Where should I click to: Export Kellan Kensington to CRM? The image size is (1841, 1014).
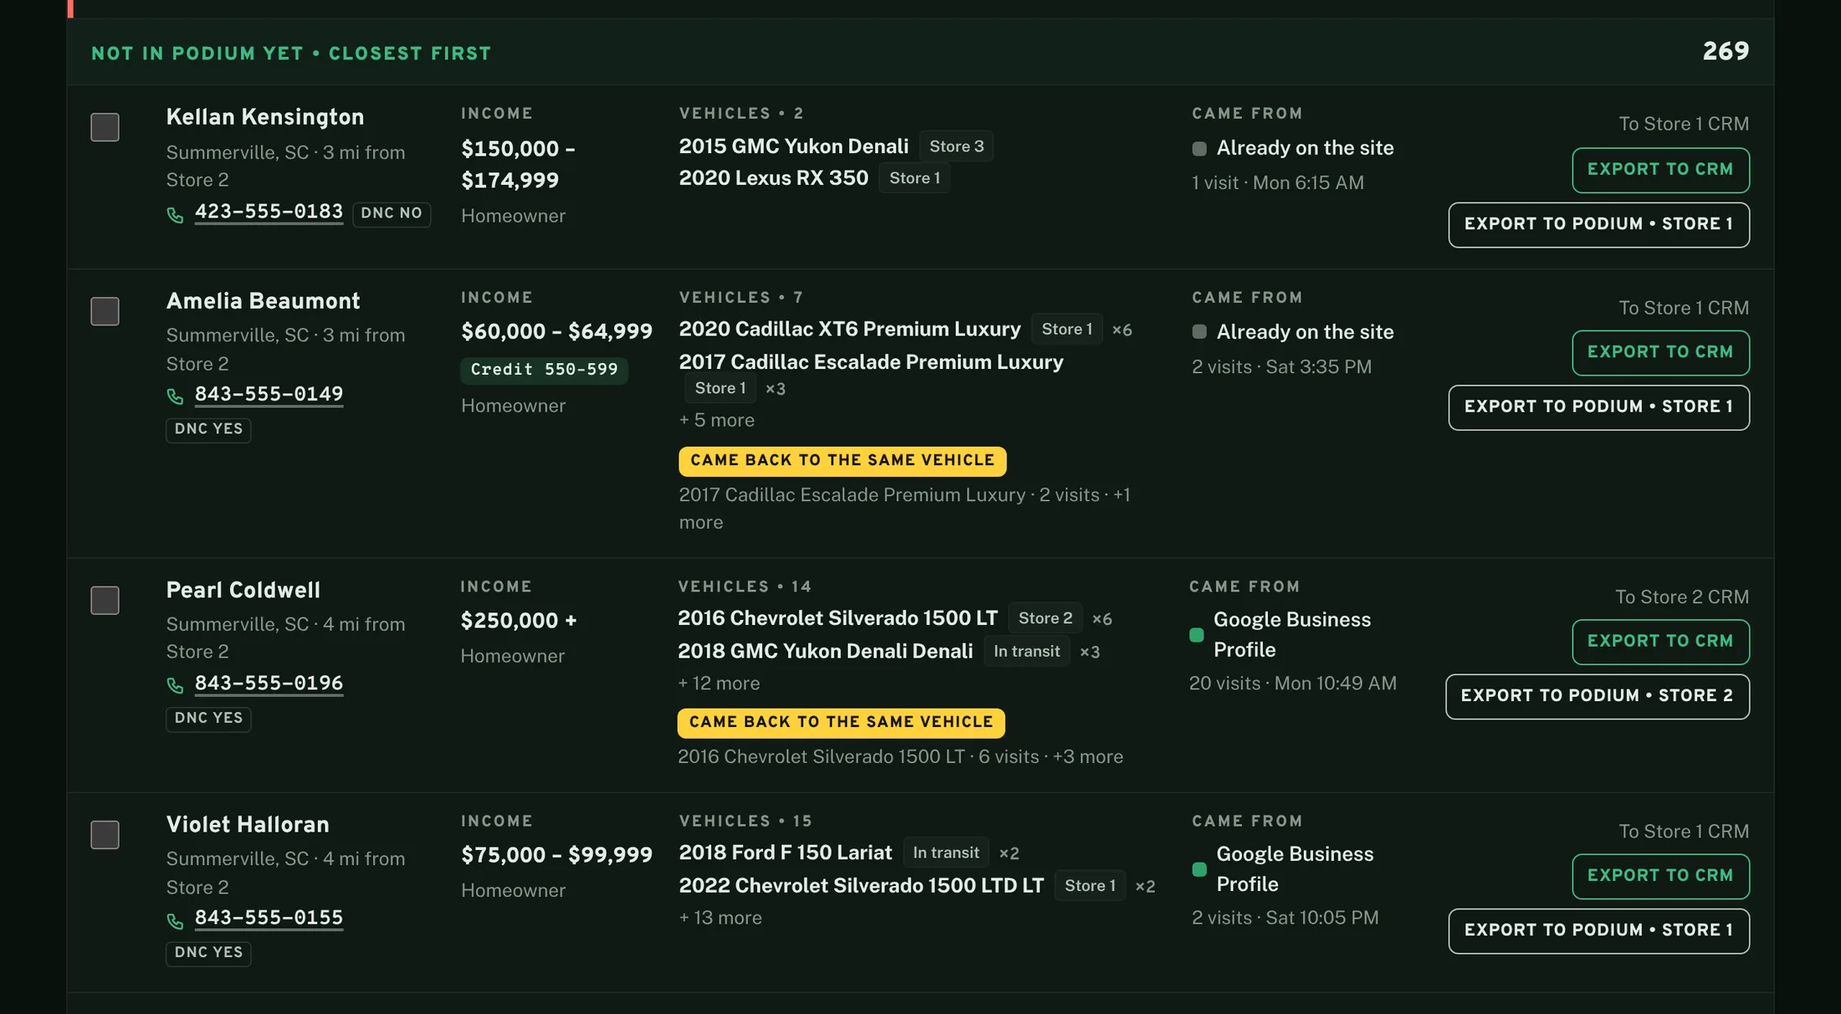click(1660, 170)
